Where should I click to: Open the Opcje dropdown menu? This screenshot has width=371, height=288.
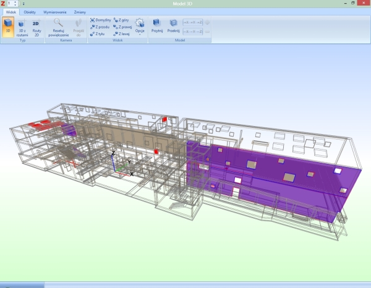coord(140,27)
